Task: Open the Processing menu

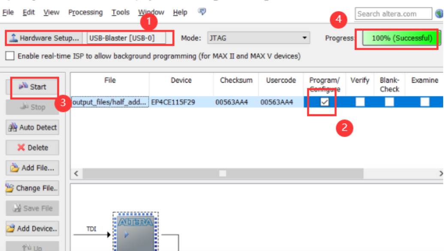Action: pos(85,12)
